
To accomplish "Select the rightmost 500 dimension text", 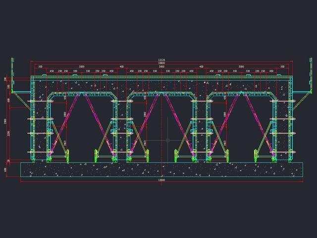I will pos(282,66).
